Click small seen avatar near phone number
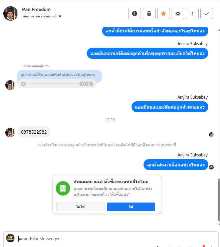The width and height of the screenshot is (220, 247). 211,134
